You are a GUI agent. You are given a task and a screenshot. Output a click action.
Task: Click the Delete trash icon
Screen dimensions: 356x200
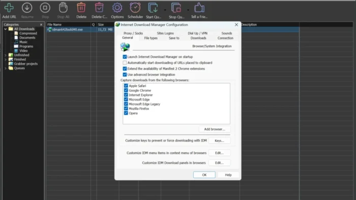point(81,8)
